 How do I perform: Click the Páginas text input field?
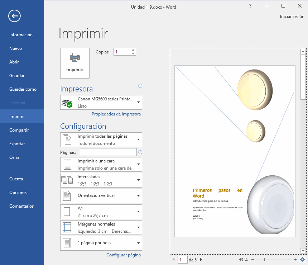tap(108, 152)
